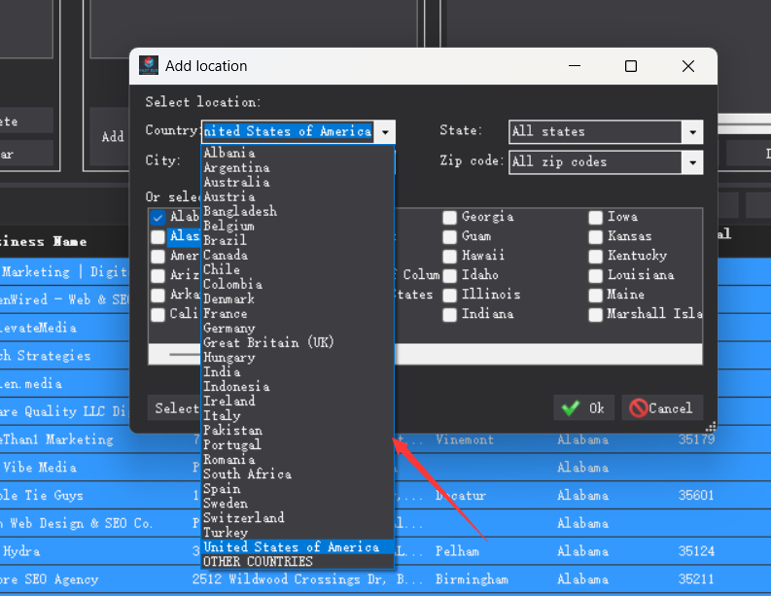
Task: Toggle the Georgia checkbox
Action: (450, 217)
